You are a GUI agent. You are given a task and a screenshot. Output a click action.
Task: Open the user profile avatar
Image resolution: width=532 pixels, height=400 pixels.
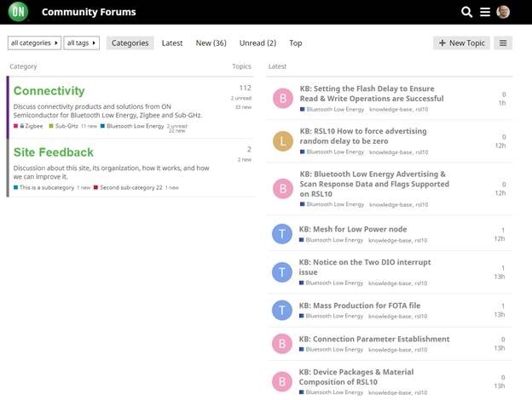[503, 12]
